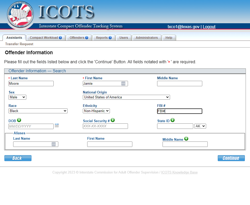
Task: Add another Social Security number with plus
Action: [113, 120]
